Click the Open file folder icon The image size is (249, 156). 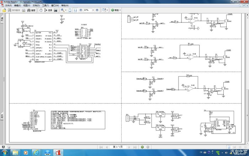point(4,10)
